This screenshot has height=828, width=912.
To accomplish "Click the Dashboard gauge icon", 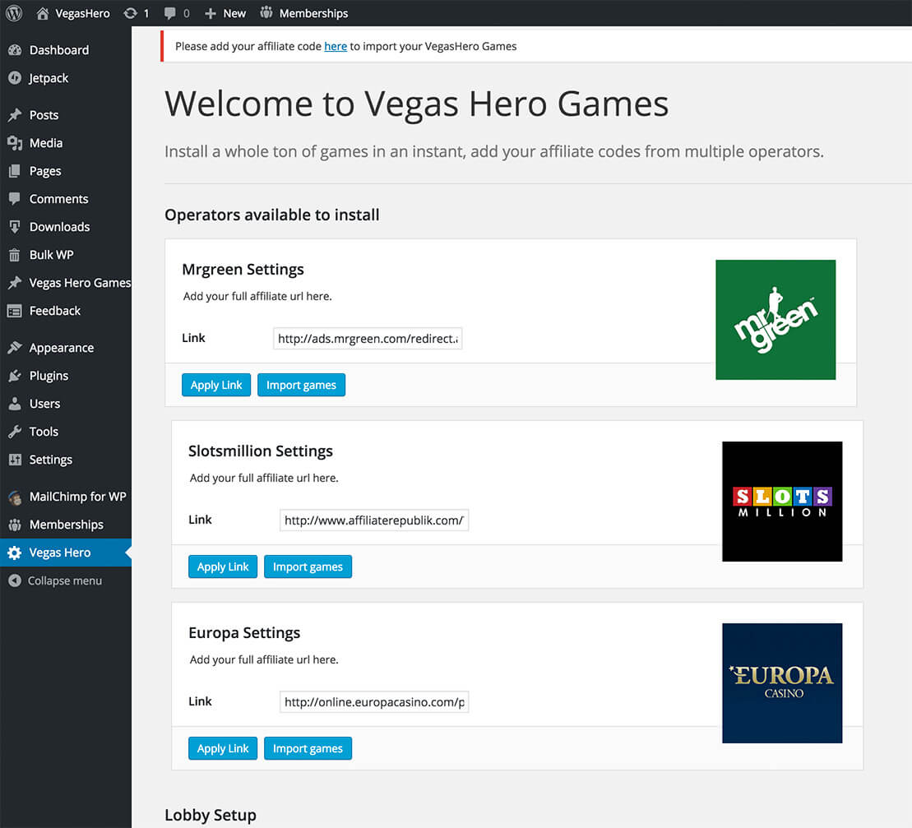I will click(15, 50).
